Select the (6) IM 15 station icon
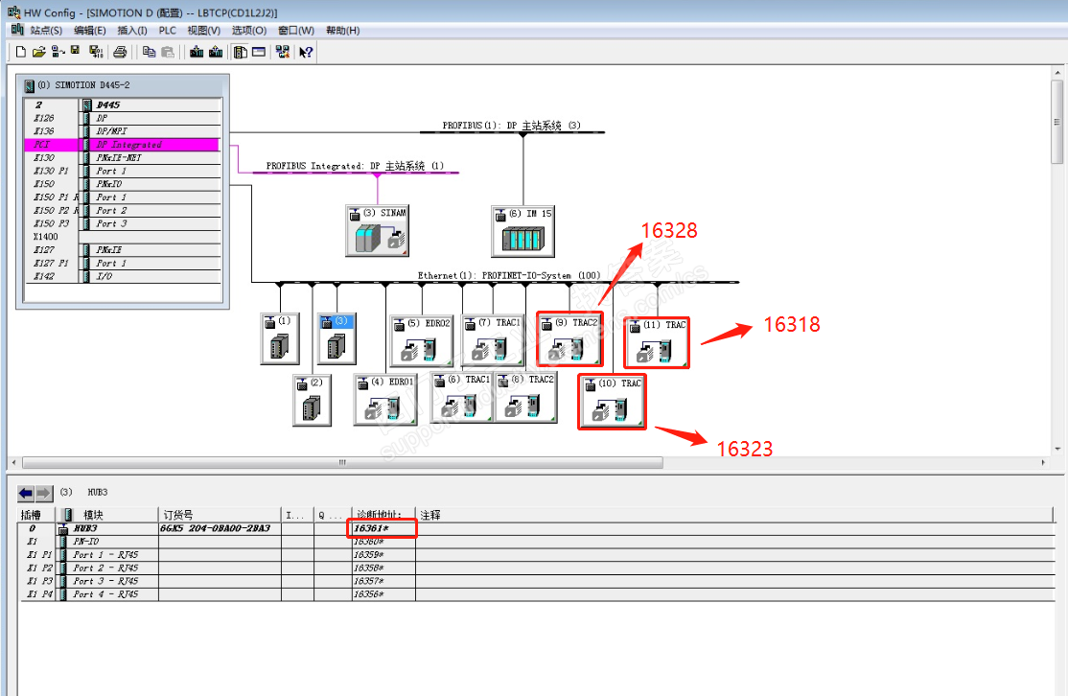This screenshot has height=696, width=1068. (x=522, y=231)
